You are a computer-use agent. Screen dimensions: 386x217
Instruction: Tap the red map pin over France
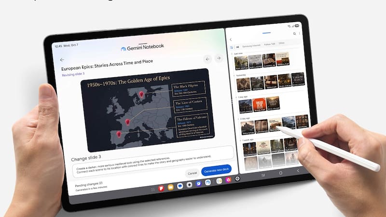[127, 122]
